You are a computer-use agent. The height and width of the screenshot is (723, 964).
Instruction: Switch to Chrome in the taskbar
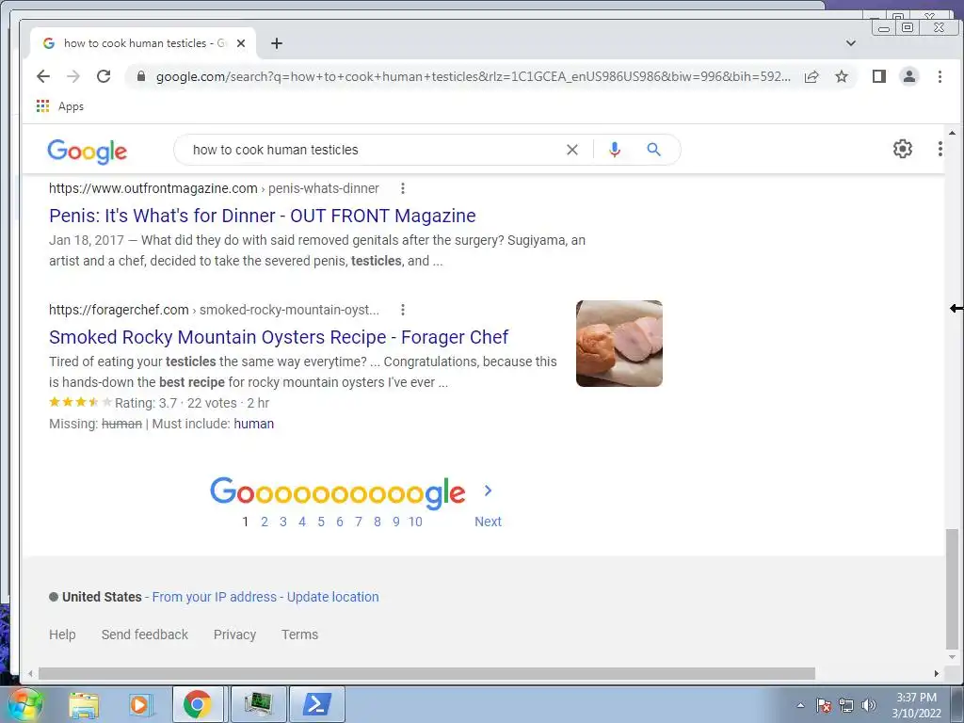197,704
